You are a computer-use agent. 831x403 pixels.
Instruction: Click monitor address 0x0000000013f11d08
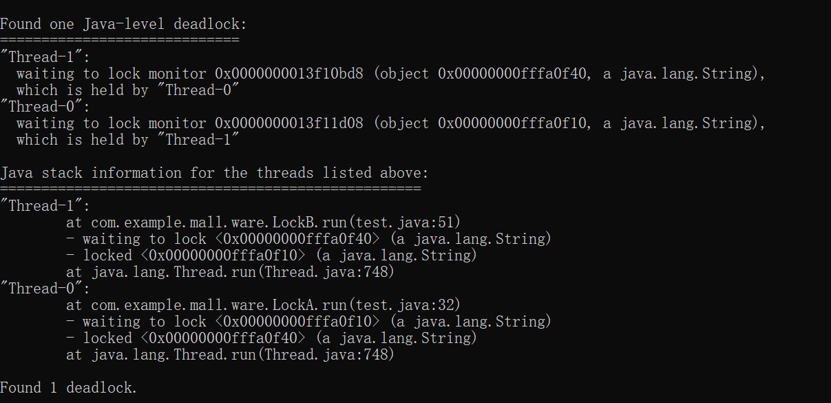tap(288, 123)
